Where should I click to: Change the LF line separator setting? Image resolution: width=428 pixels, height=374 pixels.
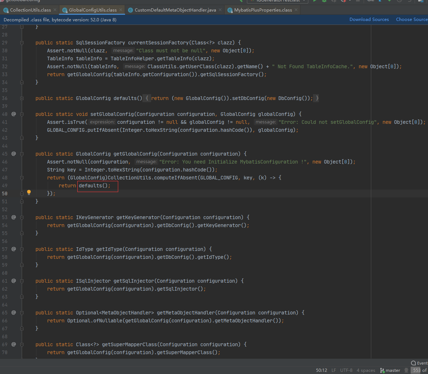click(333, 370)
